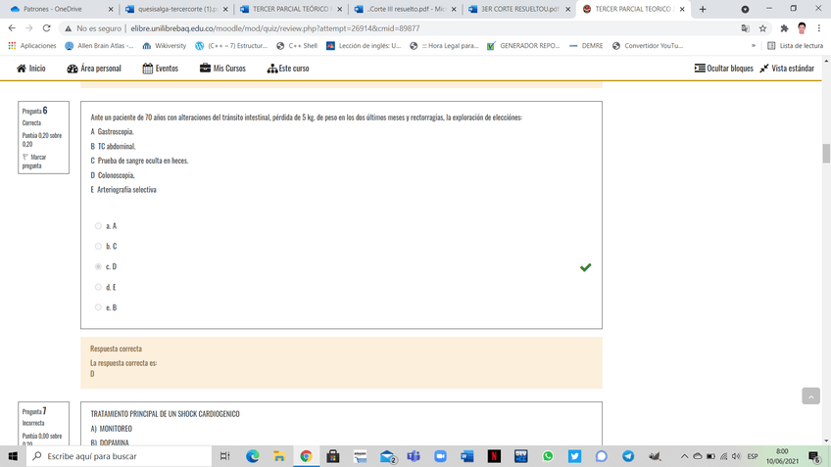
Task: Open Microsoft Teams from the taskbar
Action: click(x=414, y=456)
